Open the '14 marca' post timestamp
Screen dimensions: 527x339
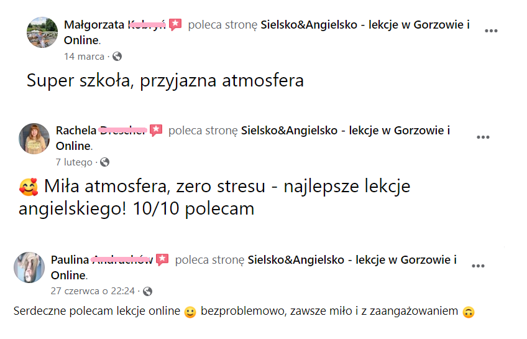[x=85, y=57]
